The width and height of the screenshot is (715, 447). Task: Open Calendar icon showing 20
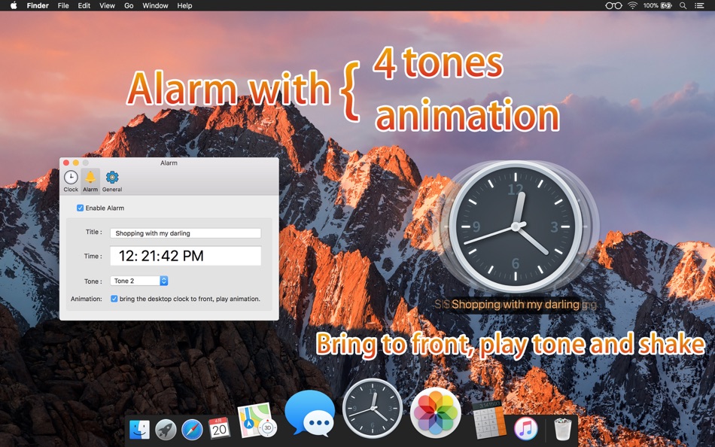219,428
